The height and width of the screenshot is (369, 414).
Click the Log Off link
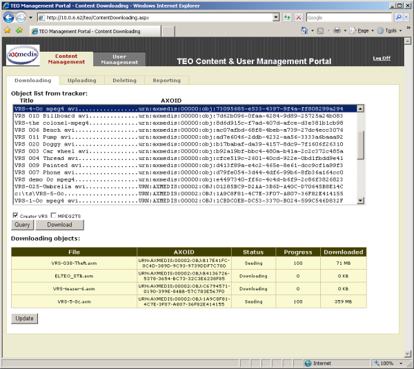[382, 58]
